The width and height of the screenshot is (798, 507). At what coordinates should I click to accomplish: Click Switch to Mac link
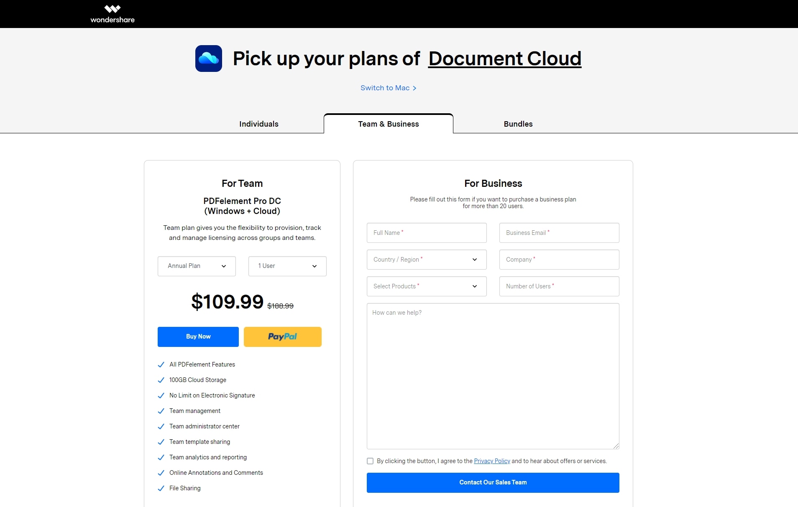(389, 88)
